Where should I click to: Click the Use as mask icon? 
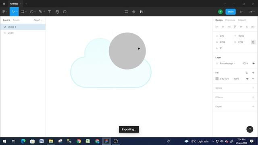(141, 12)
